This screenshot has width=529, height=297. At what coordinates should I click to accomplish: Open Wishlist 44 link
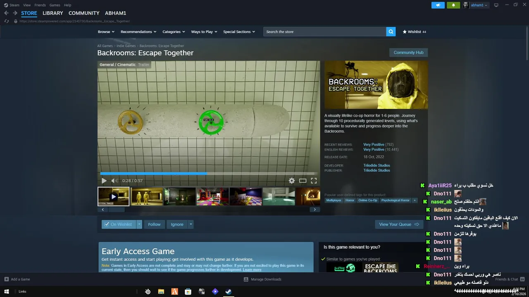click(414, 32)
